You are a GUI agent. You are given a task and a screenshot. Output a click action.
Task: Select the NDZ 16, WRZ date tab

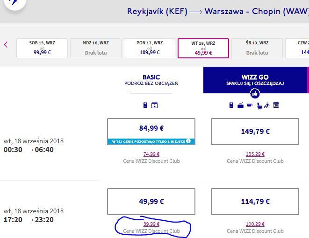96,48
